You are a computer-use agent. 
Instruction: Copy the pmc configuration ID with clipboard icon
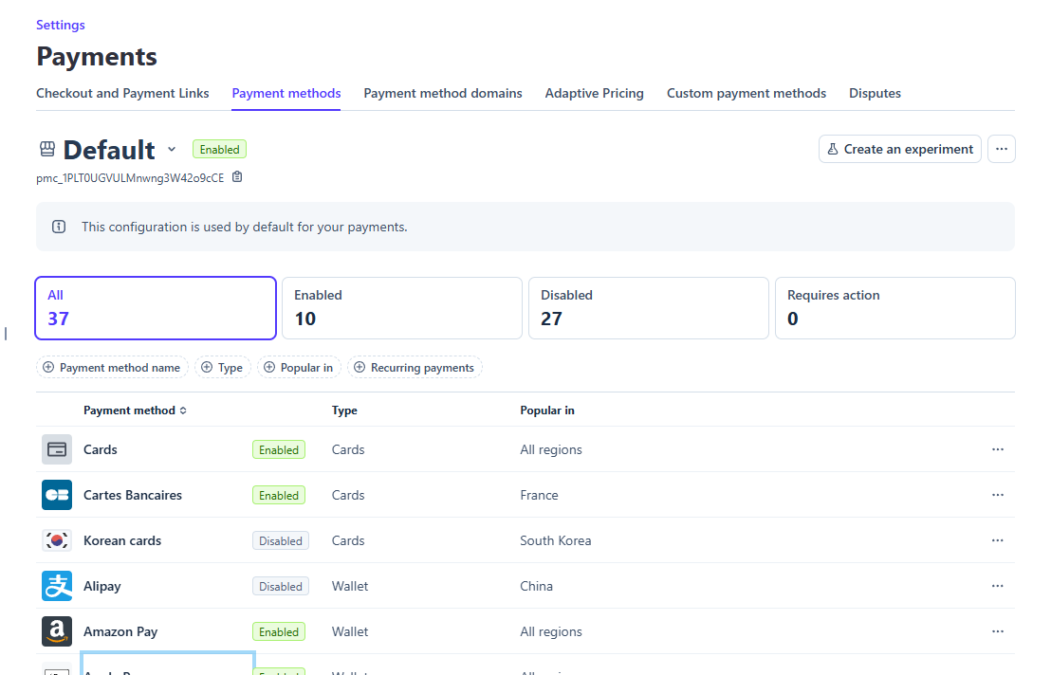coord(236,176)
